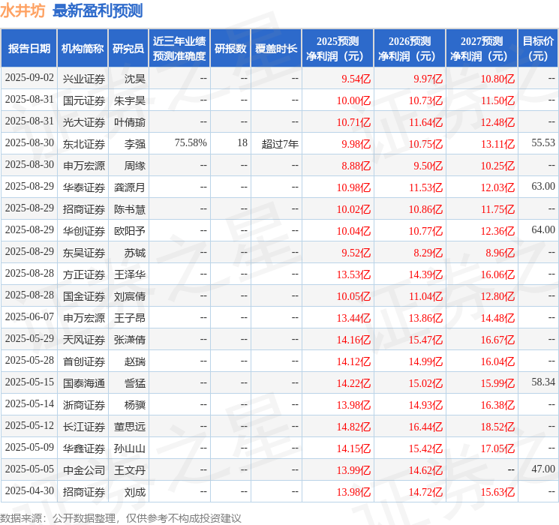This screenshot has height=525, width=559.
Task: Click the 浙商证券 institution cell
Action: pos(84,405)
